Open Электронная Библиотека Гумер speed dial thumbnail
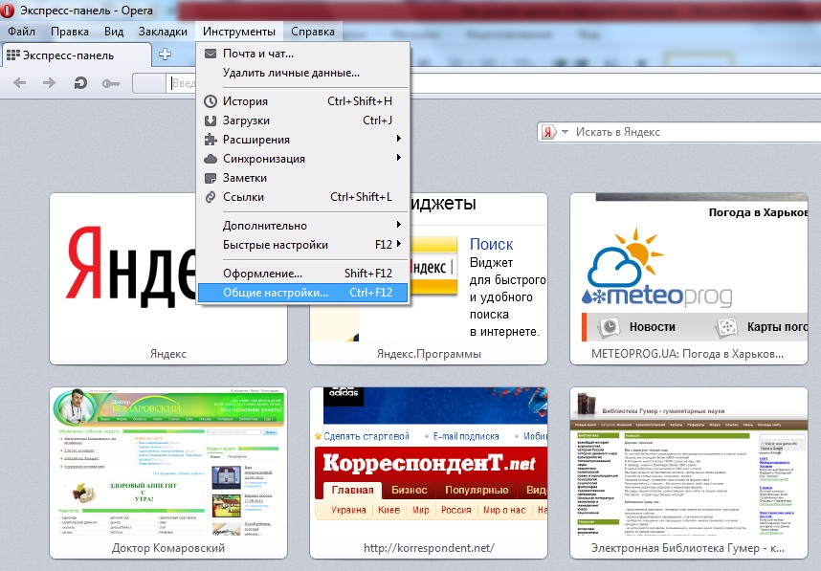 pyautogui.click(x=689, y=472)
